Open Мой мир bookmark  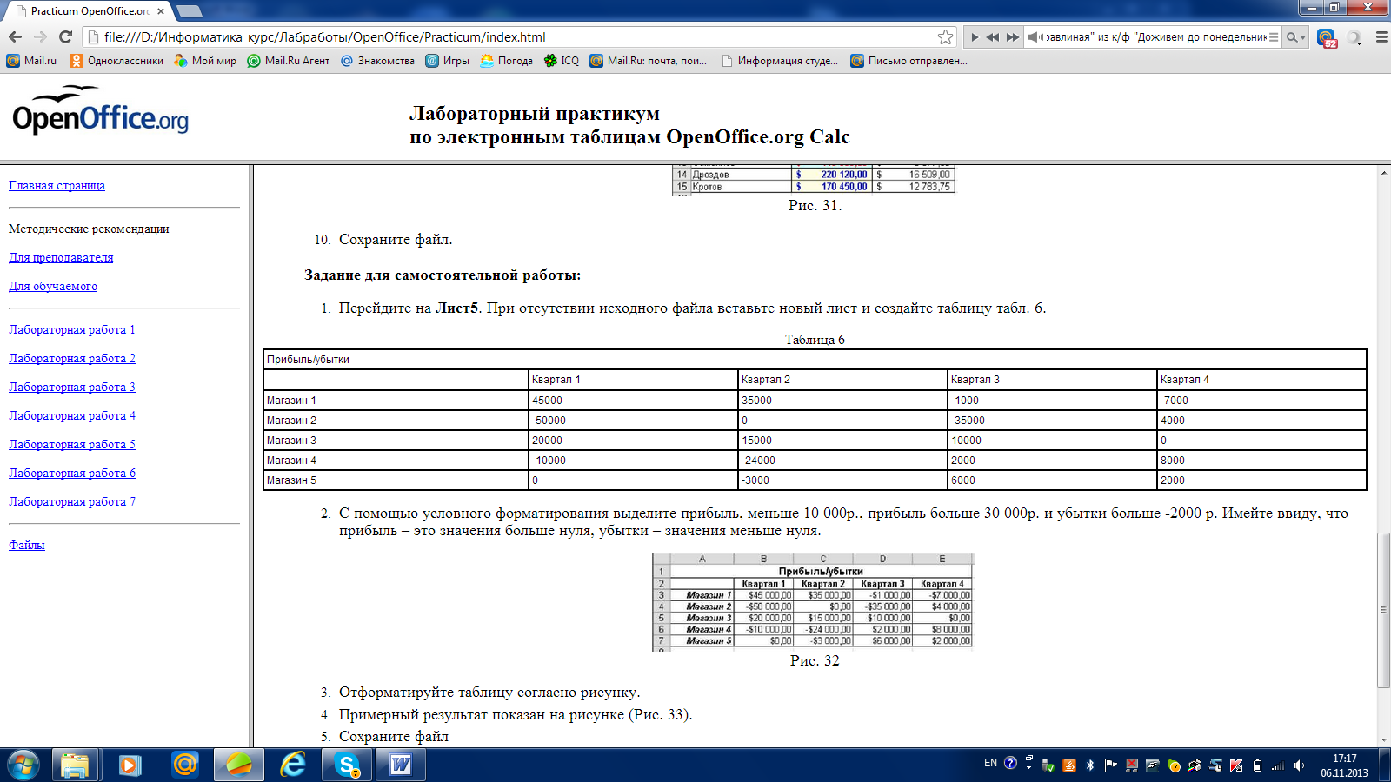[205, 61]
